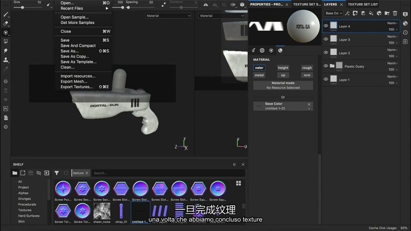Image resolution: width=411 pixels, height=231 pixels.
Task: Click the Size slider handle
Action: pyautogui.click(x=22, y=8)
